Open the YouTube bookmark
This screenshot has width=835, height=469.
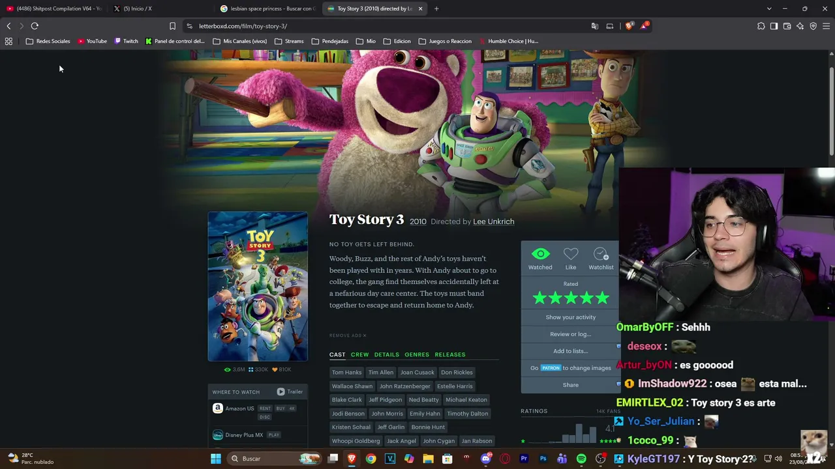(92, 41)
